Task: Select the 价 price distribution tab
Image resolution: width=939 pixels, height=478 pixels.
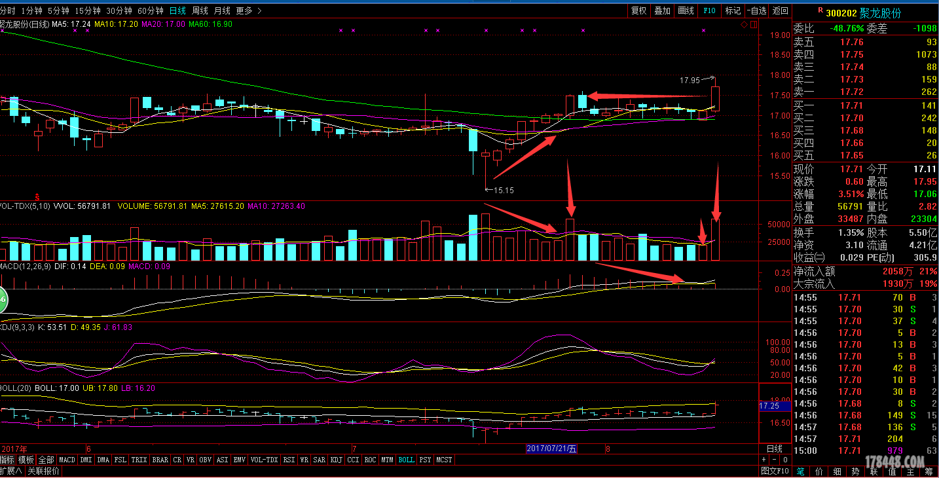Action: click(x=819, y=471)
